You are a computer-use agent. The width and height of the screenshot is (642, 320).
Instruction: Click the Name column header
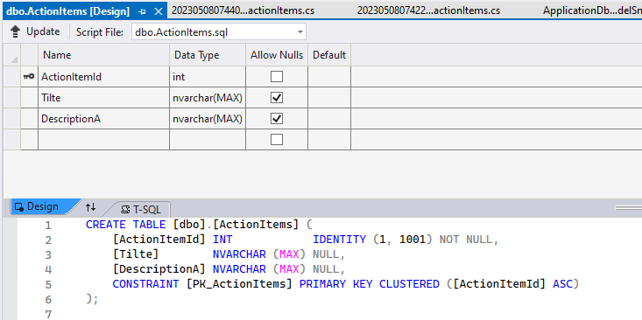(103, 55)
